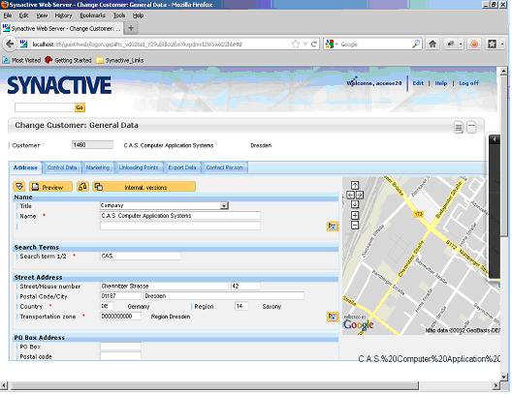Click the expand icon at the Name section

tap(333, 227)
